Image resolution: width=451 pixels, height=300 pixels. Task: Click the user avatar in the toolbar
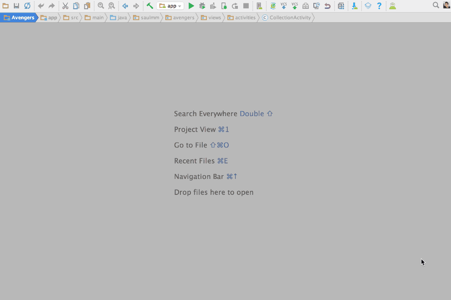click(x=446, y=5)
